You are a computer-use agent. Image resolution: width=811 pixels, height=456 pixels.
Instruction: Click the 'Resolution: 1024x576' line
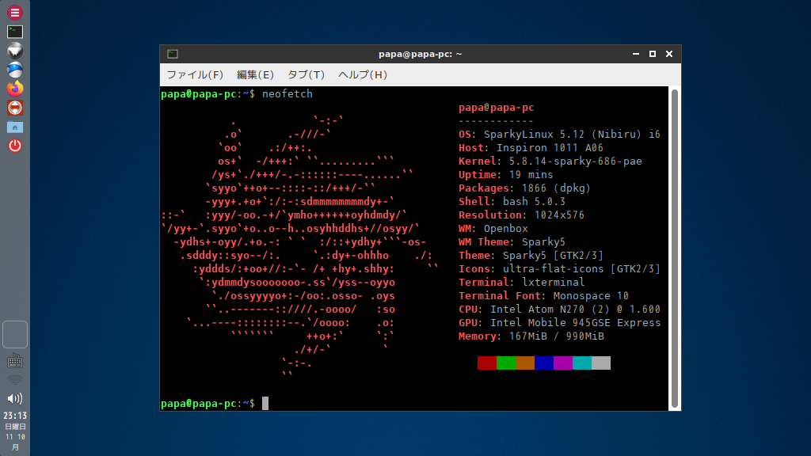(521, 215)
